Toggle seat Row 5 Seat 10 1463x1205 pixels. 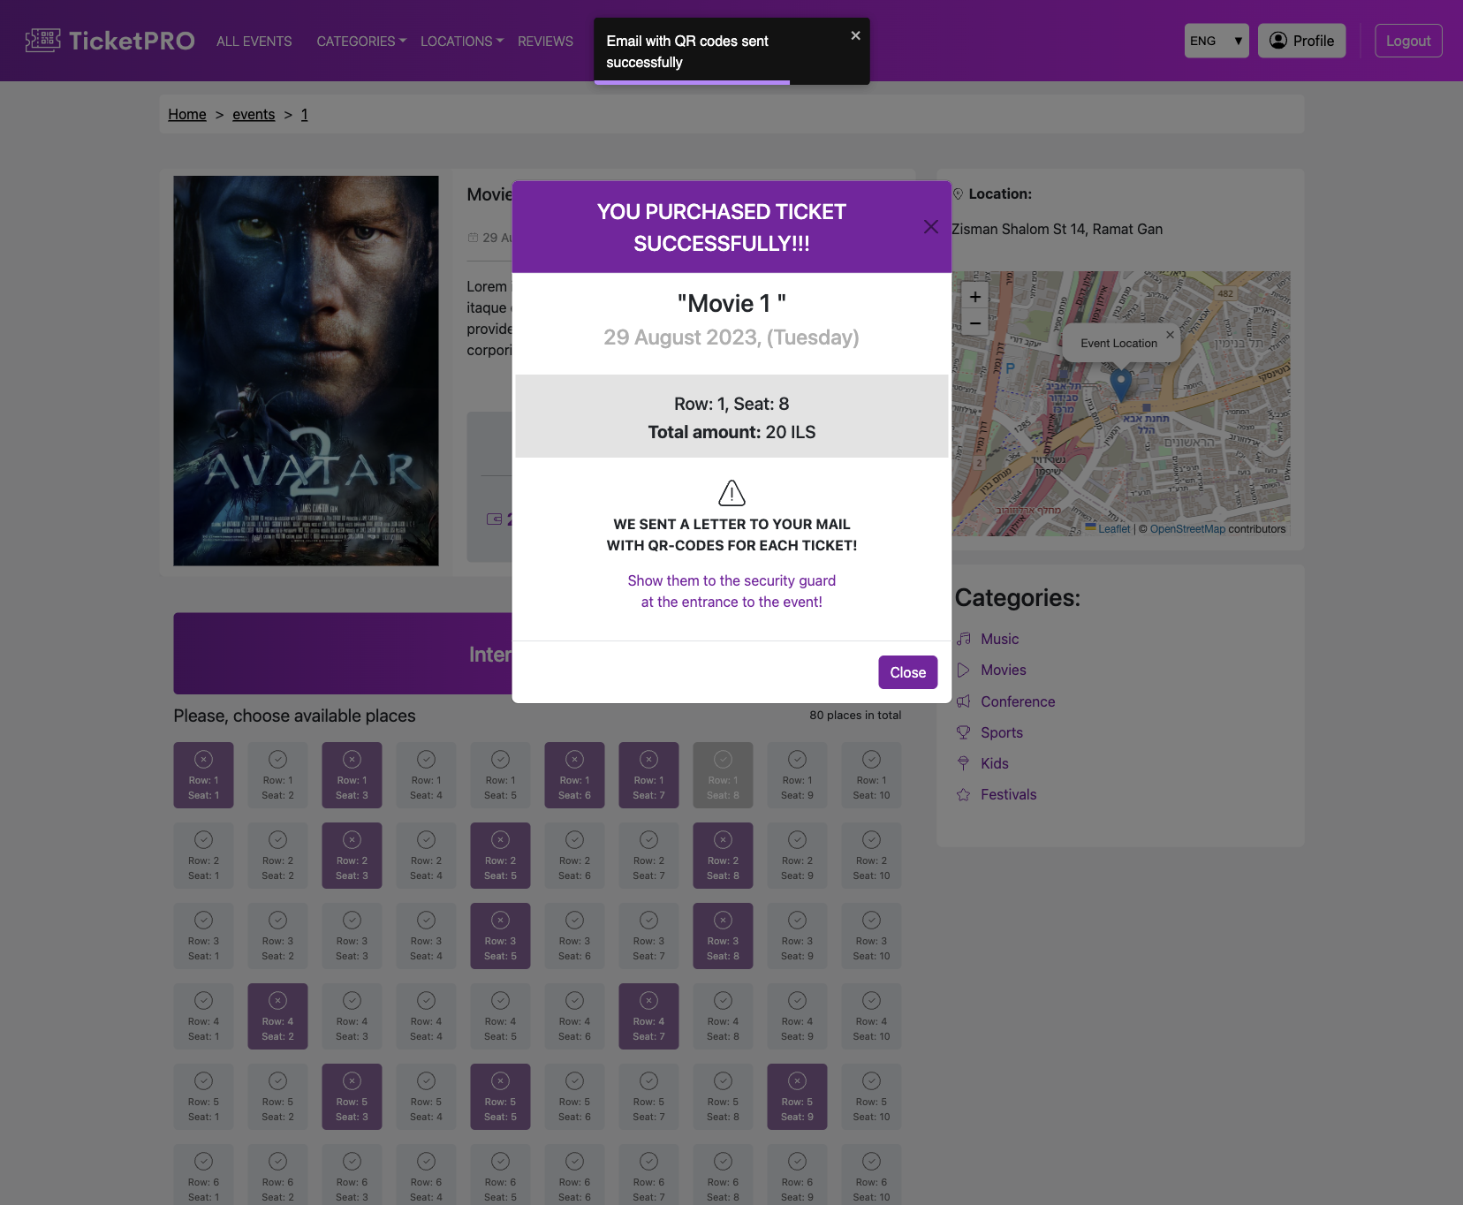tap(871, 1096)
